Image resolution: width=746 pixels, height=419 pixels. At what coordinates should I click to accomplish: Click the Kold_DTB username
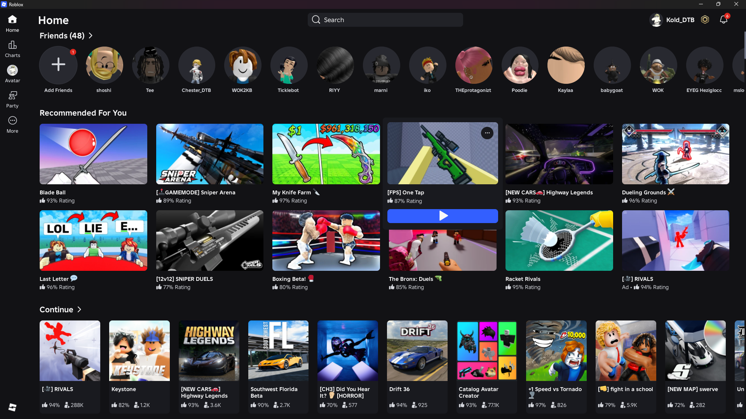680,20
